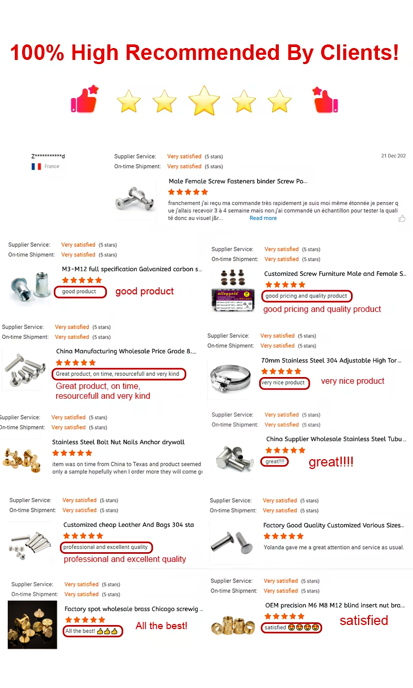This screenshot has width=413, height=688.
Task: Click the star rating of the brass Chicago screw review
Action: click(x=85, y=620)
